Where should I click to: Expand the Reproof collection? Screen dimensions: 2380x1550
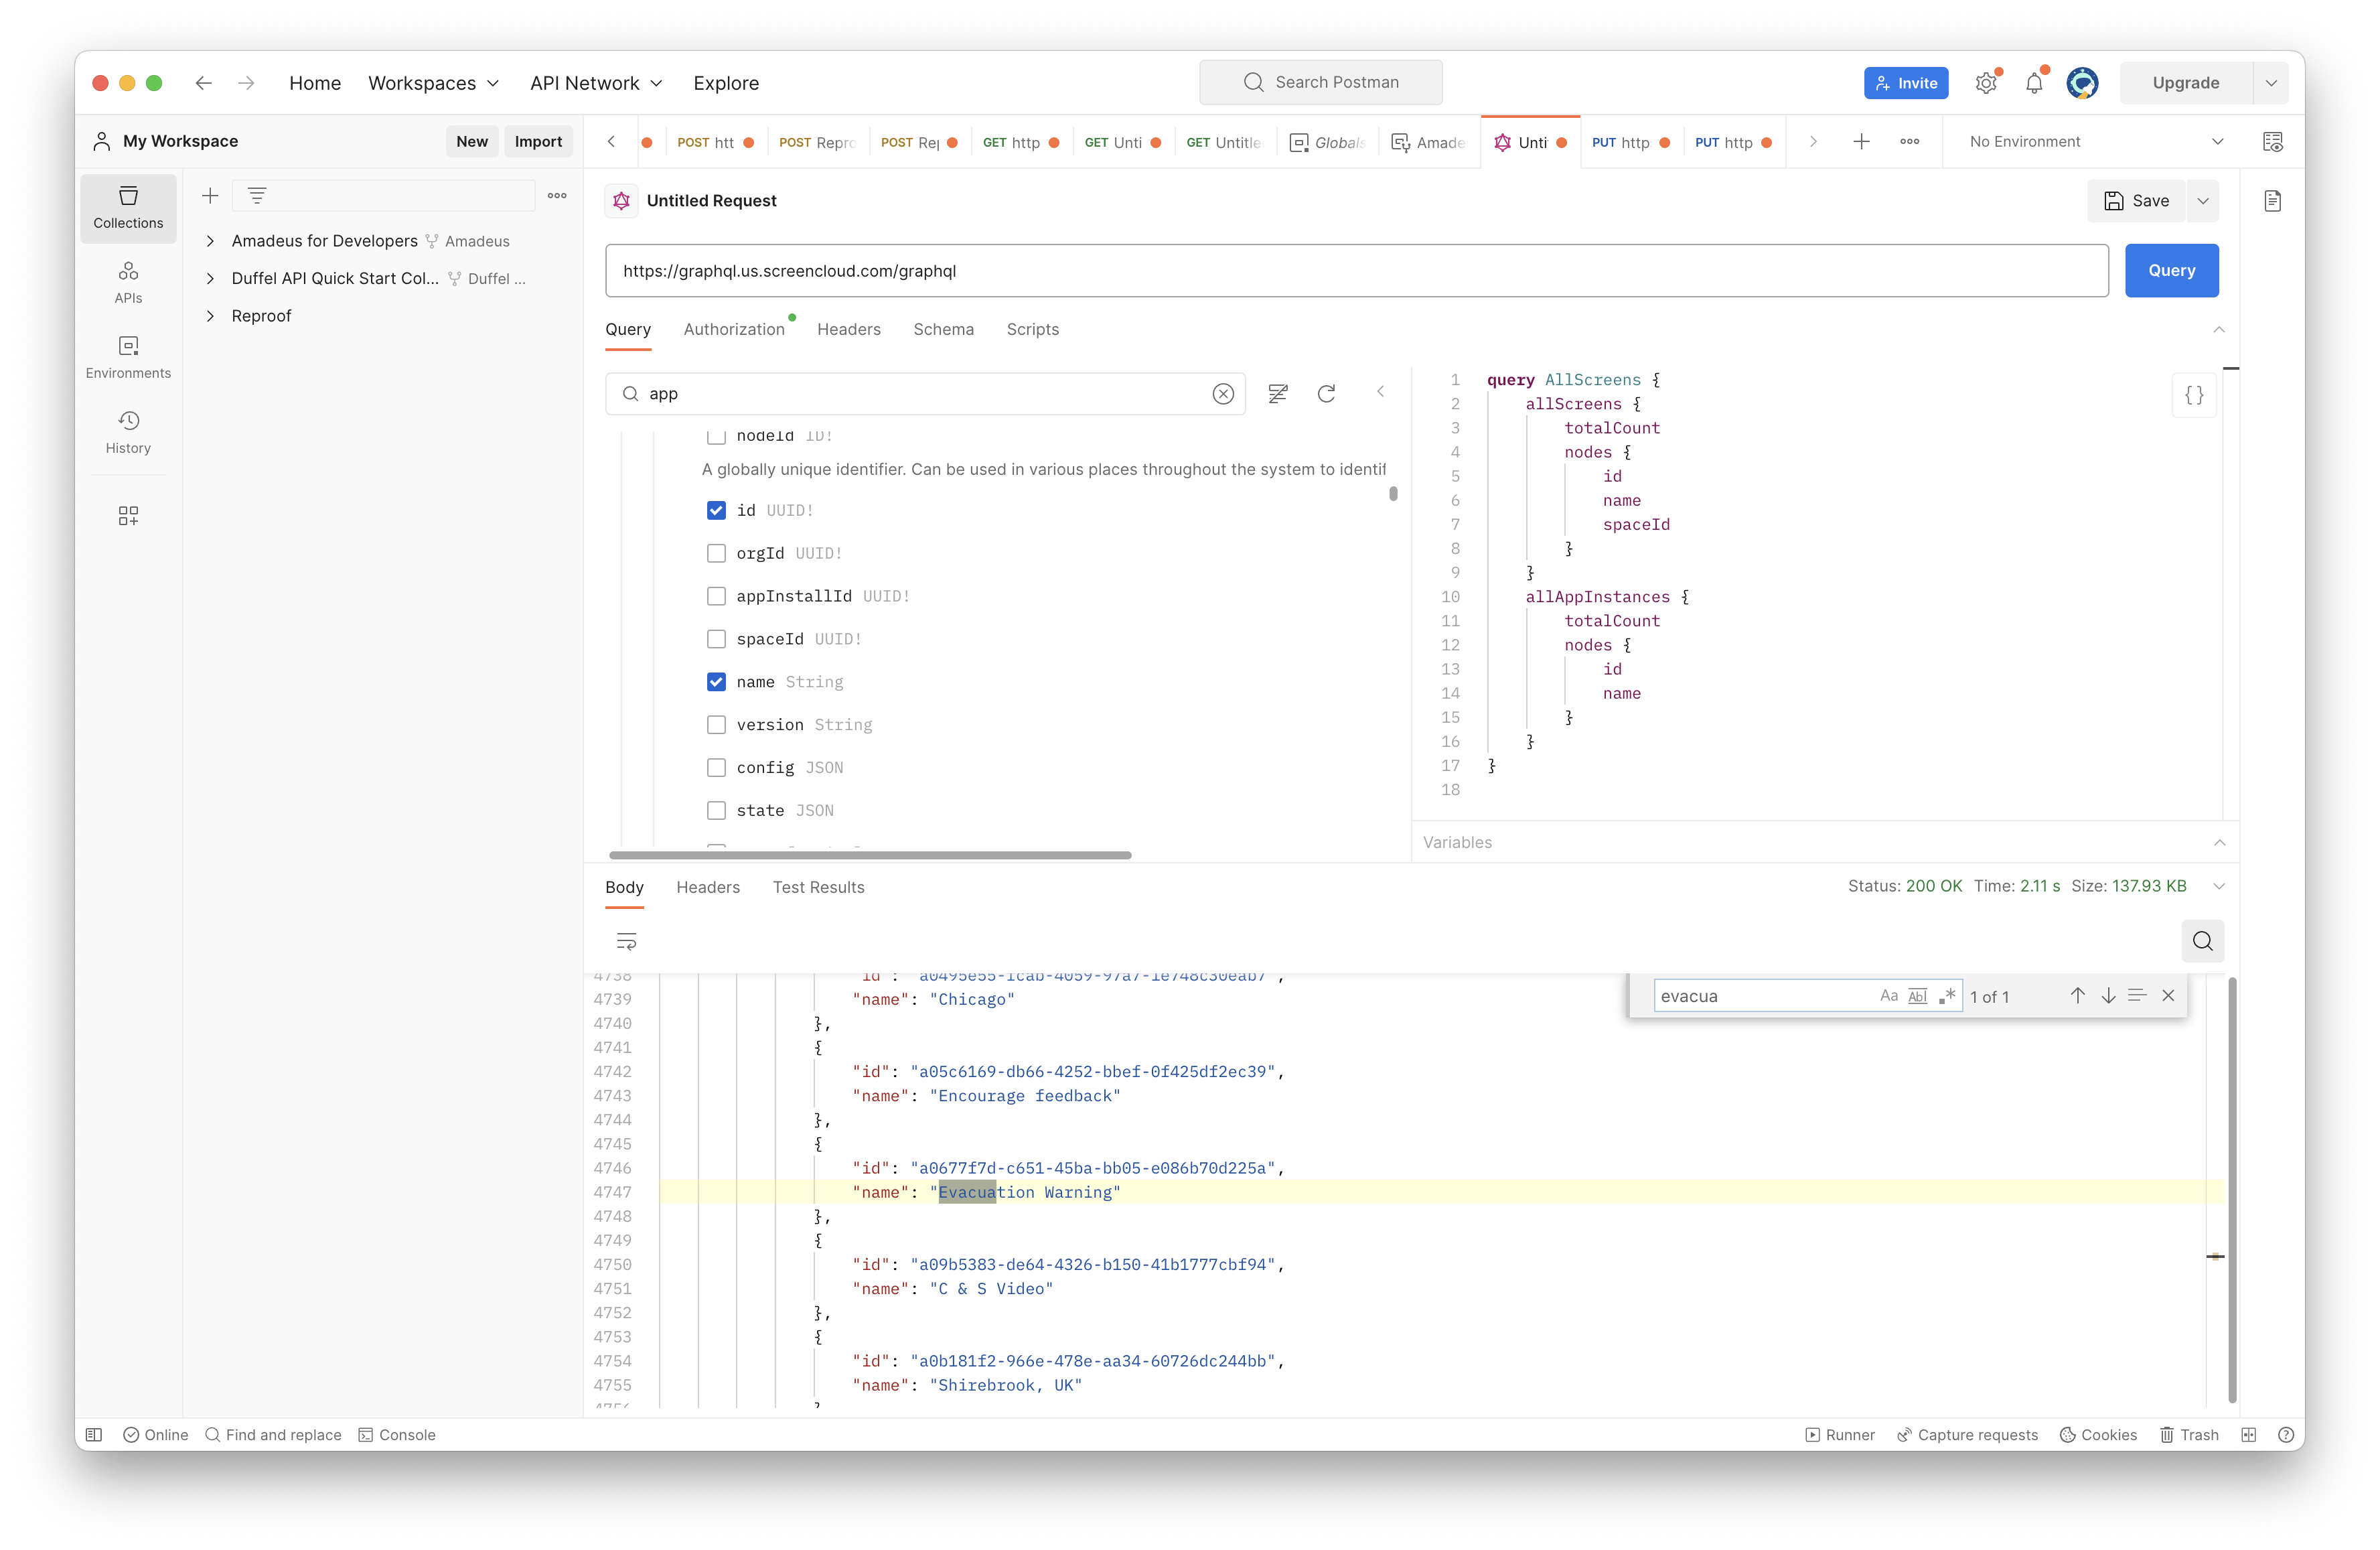tap(210, 316)
